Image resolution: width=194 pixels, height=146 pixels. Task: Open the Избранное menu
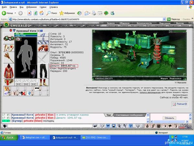[x=31, y=7]
